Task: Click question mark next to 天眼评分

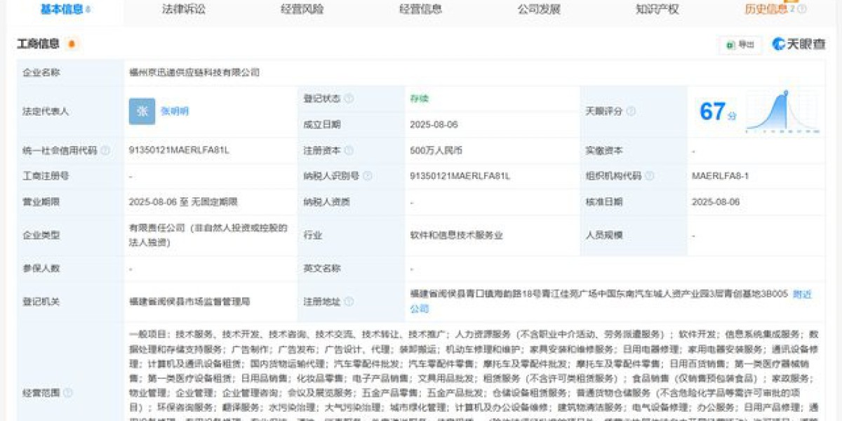Action: [632, 111]
